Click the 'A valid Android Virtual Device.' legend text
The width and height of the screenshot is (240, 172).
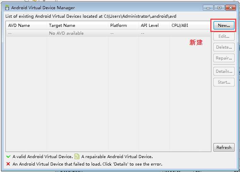pyautogui.click(x=43, y=157)
